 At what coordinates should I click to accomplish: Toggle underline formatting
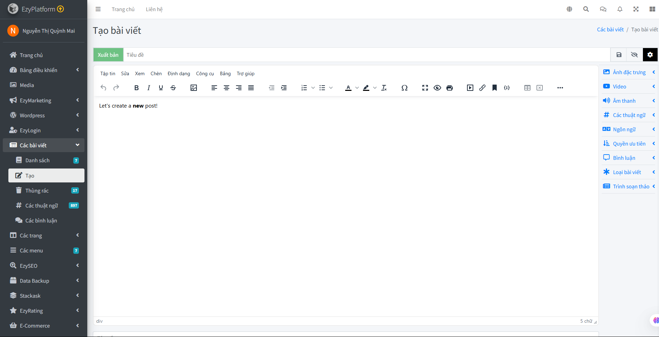point(161,88)
